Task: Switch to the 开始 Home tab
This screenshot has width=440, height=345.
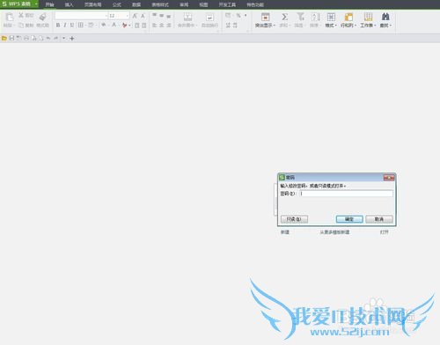Action: [x=50, y=4]
